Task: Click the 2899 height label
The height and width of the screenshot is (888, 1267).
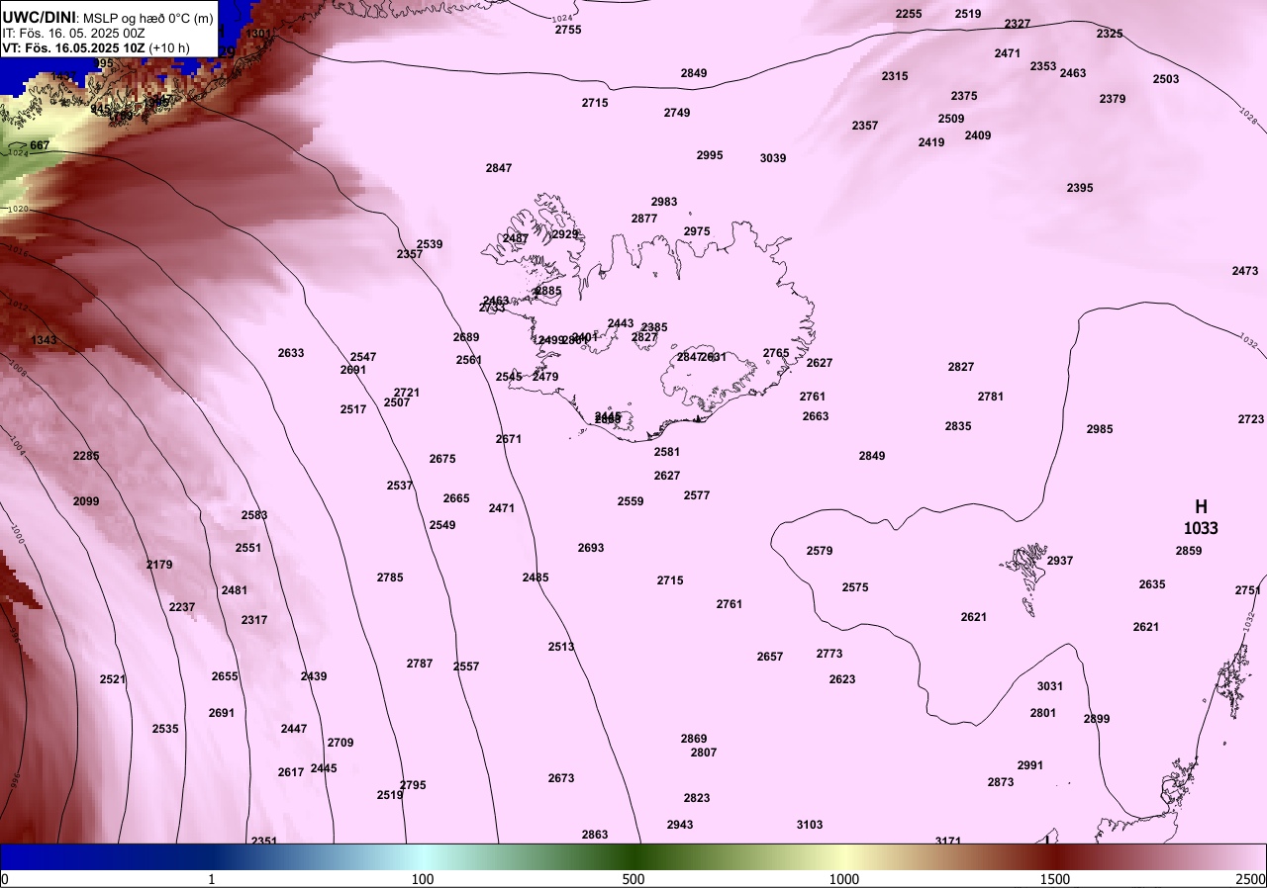Action: tap(1097, 719)
